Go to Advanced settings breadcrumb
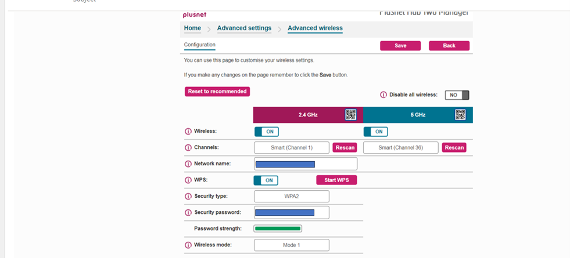The width and height of the screenshot is (570, 258). pos(244,28)
